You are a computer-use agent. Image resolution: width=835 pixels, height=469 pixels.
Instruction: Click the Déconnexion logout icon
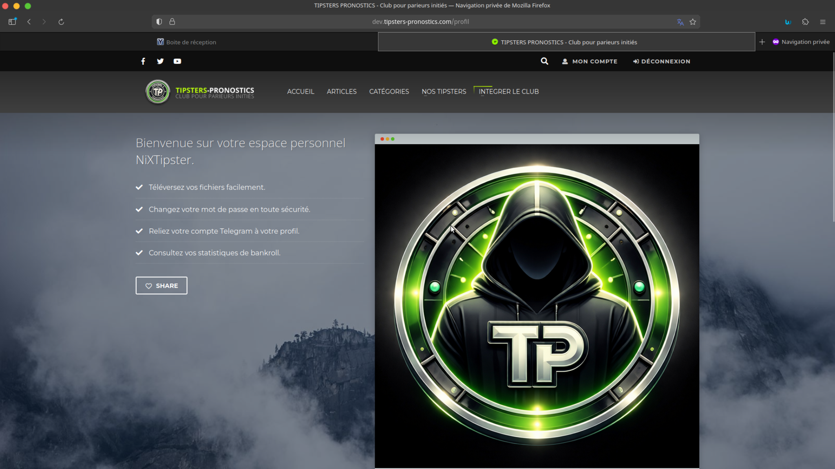coord(636,61)
